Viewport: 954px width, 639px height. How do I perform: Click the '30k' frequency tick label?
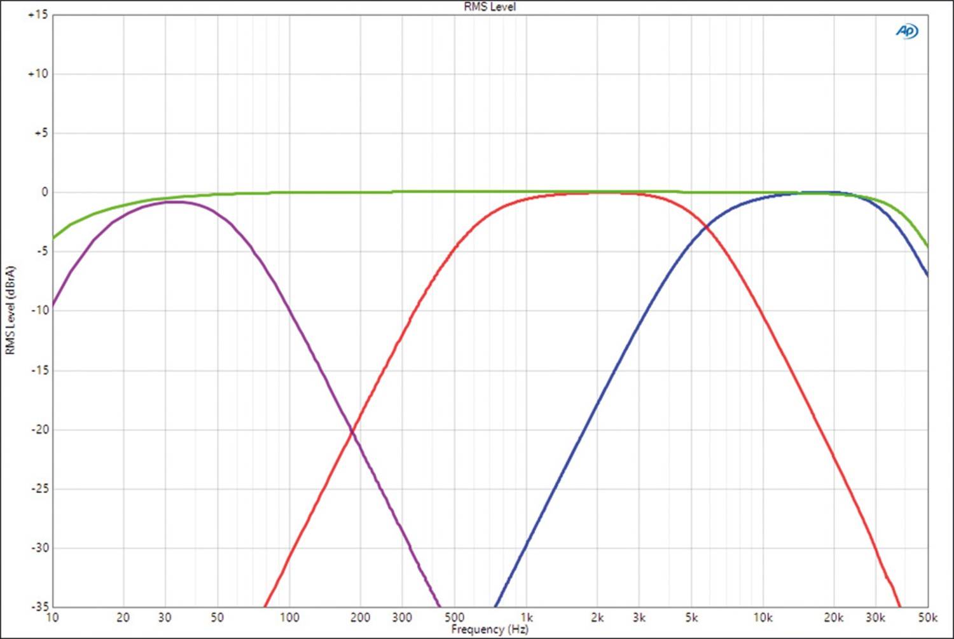coord(876,617)
